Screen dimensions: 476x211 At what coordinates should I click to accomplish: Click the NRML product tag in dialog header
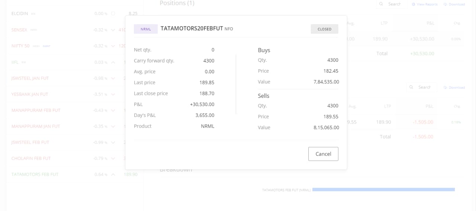click(x=146, y=29)
